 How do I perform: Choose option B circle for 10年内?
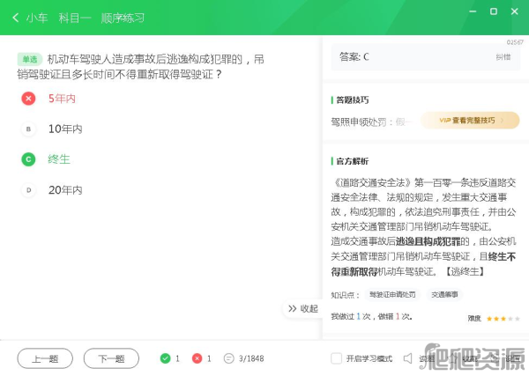coord(28,129)
